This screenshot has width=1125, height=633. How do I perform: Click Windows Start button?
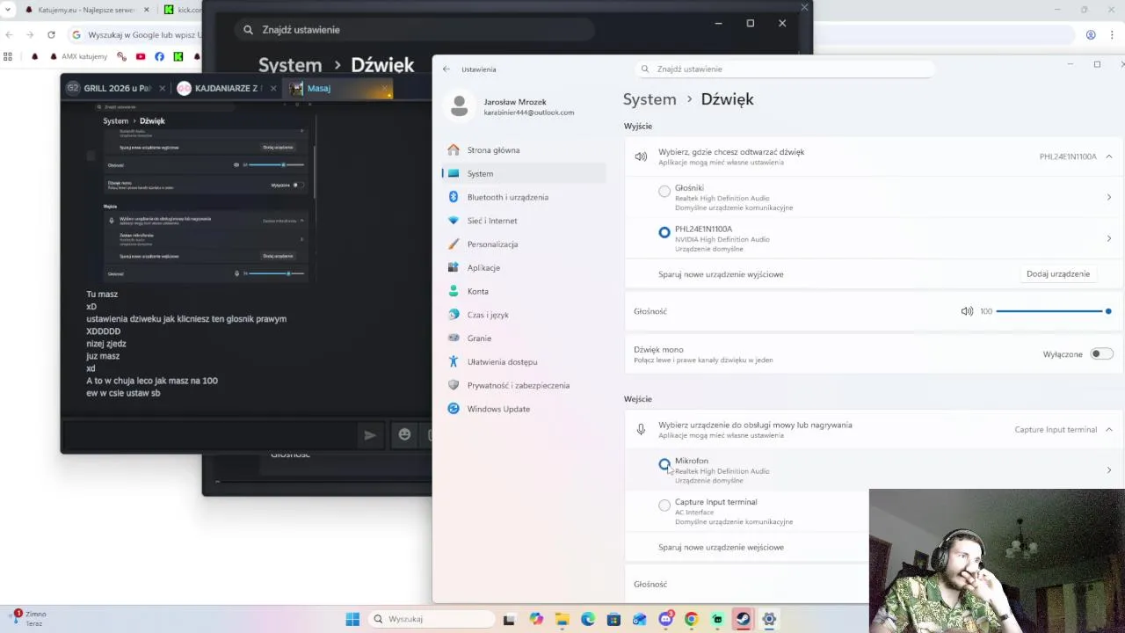click(352, 619)
